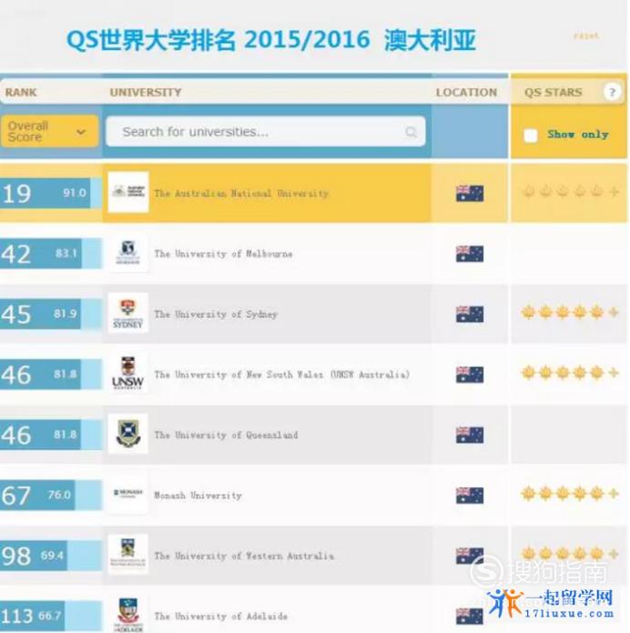The height and width of the screenshot is (633, 630).
Task: Click the rank 98 score 69.4 bar
Action: pyautogui.click(x=51, y=556)
